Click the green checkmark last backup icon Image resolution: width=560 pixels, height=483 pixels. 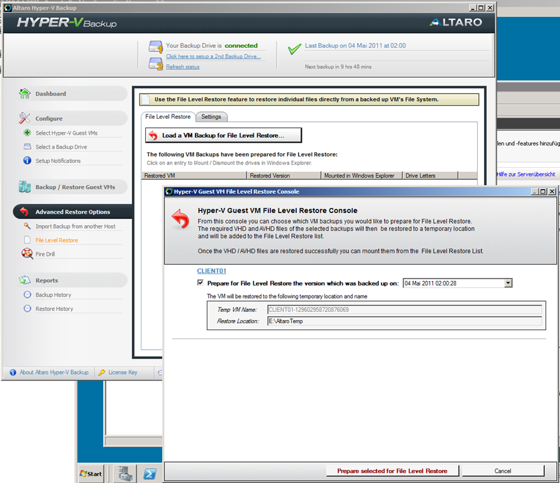[294, 49]
